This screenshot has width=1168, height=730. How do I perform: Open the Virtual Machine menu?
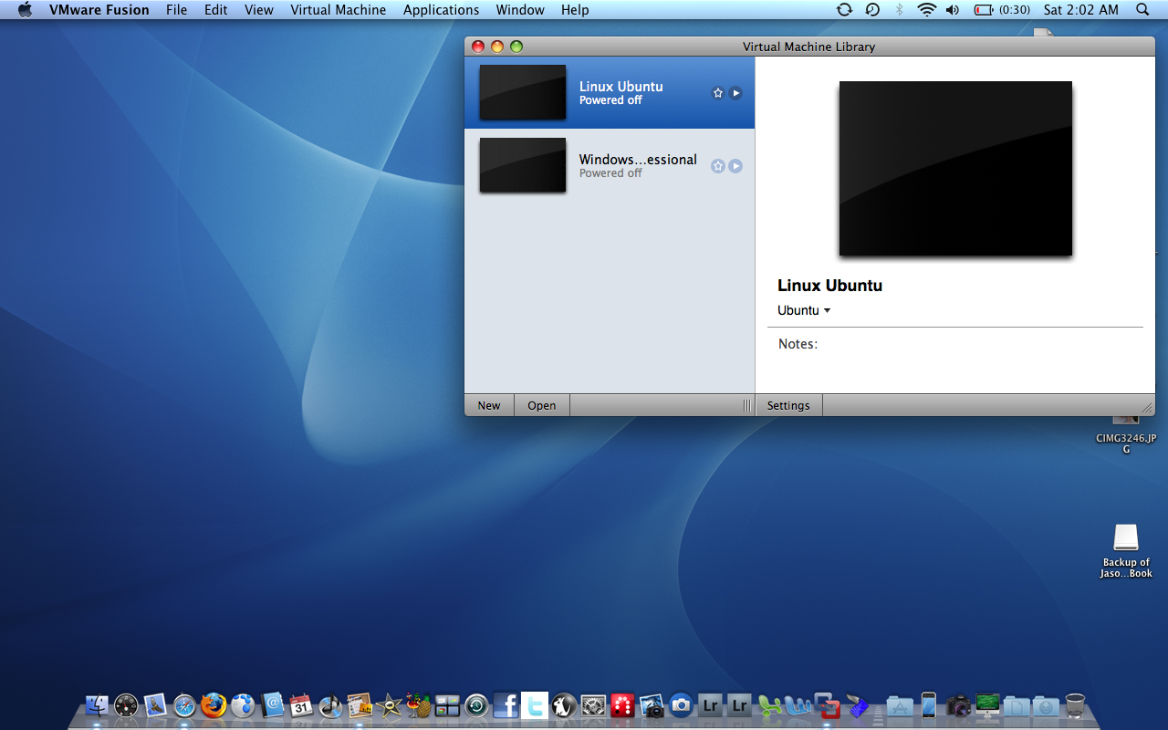click(339, 10)
